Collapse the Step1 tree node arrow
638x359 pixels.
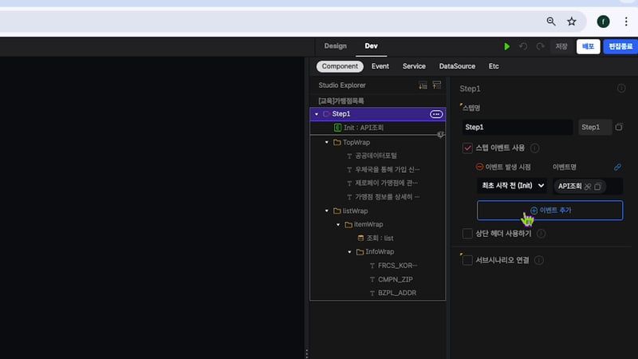pyautogui.click(x=317, y=114)
